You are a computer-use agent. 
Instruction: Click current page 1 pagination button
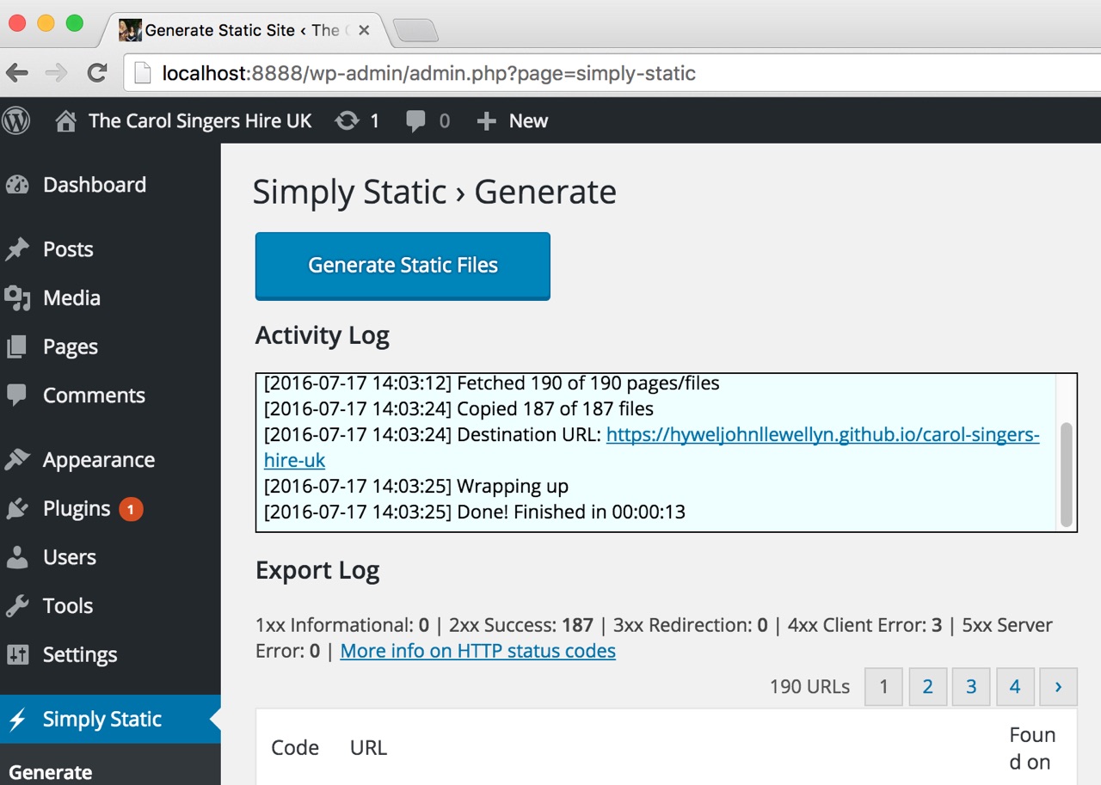[883, 687]
